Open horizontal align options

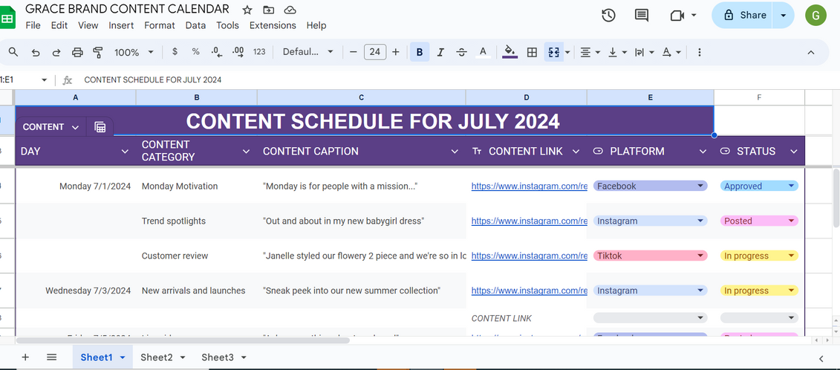[x=590, y=52]
